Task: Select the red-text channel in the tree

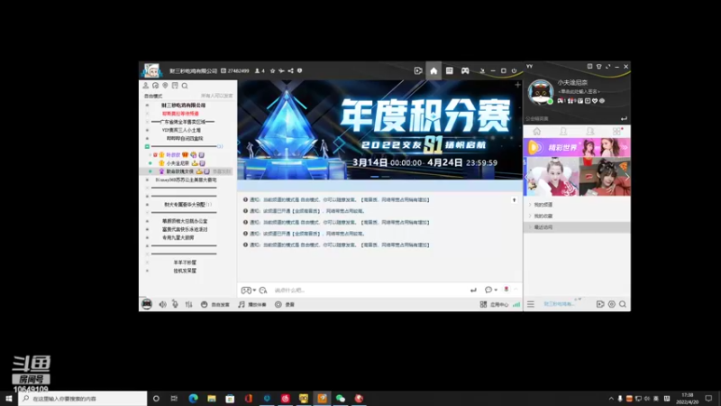Action: (x=180, y=114)
